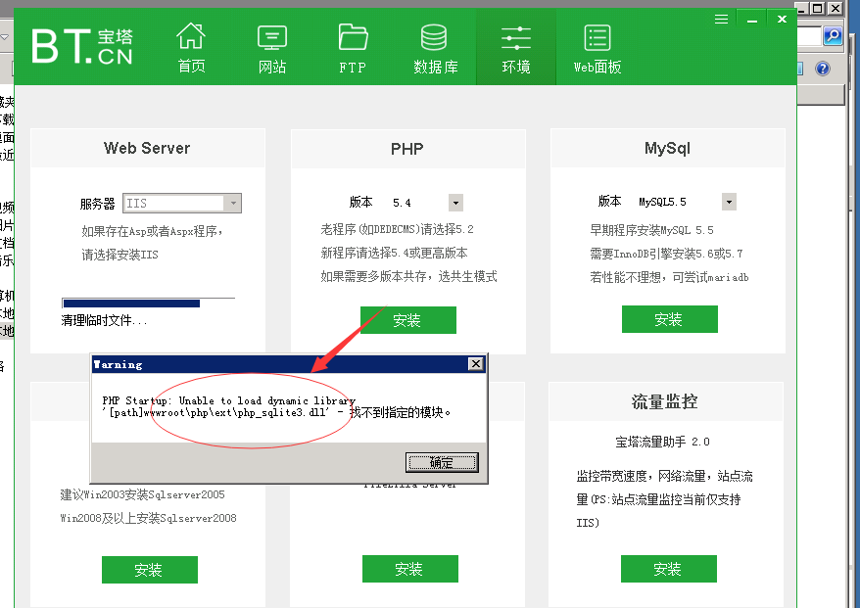860x608 pixels.
Task: Minimize the background window
Action: coord(801,8)
